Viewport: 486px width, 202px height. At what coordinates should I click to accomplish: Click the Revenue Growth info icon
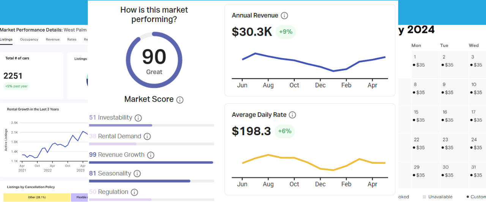(x=151, y=155)
